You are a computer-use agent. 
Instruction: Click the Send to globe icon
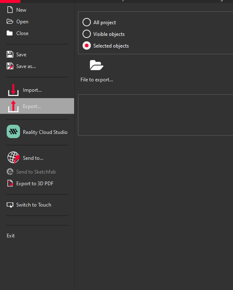pos(13,158)
